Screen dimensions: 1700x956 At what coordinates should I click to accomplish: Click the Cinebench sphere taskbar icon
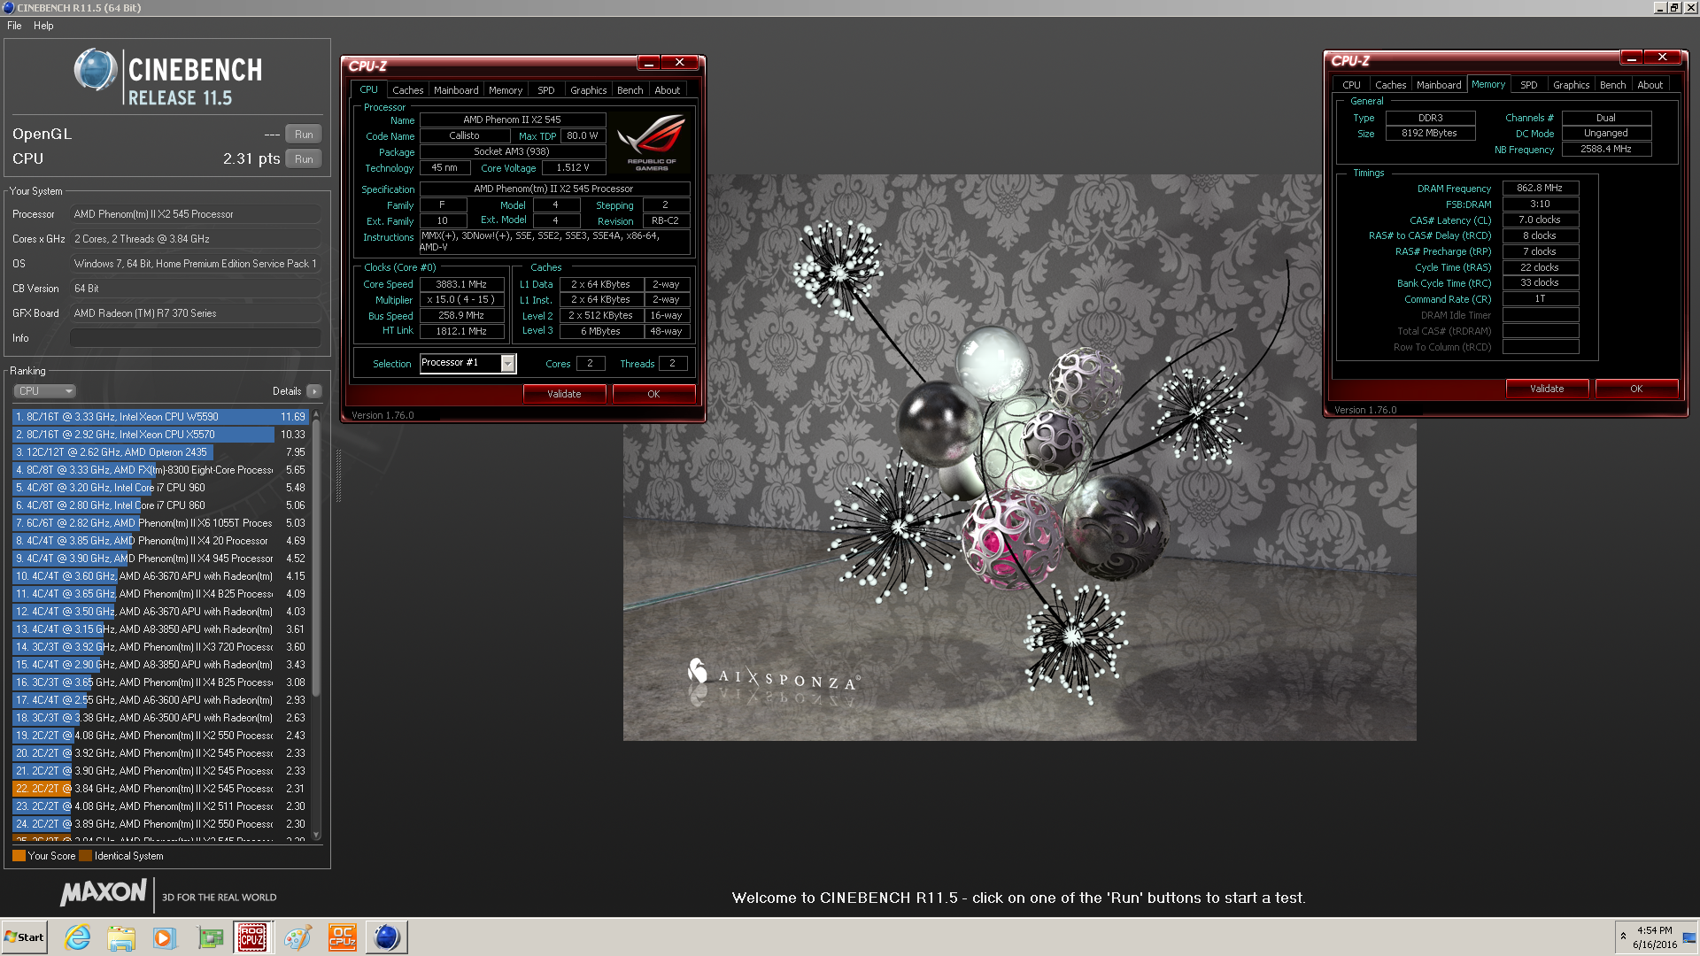(386, 937)
